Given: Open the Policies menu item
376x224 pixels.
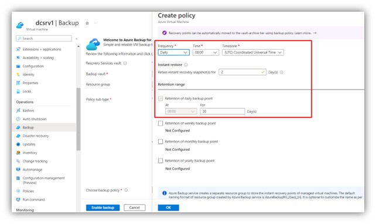Looking at the screenshot, I should pyautogui.click(x=28, y=191).
